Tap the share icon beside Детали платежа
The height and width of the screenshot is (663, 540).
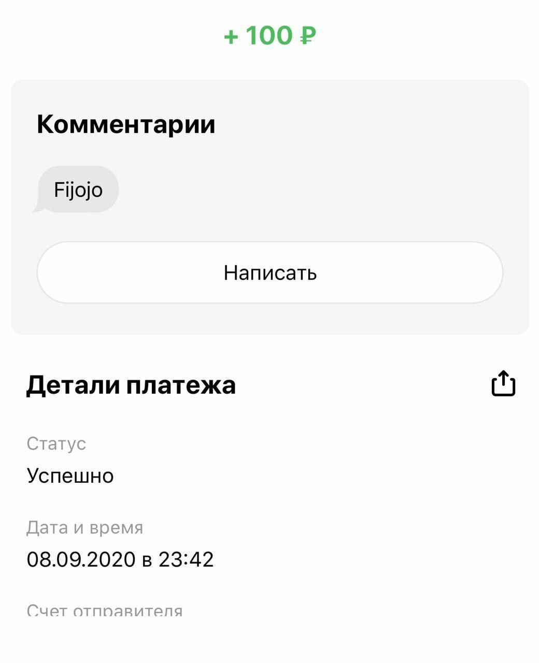coord(503,384)
